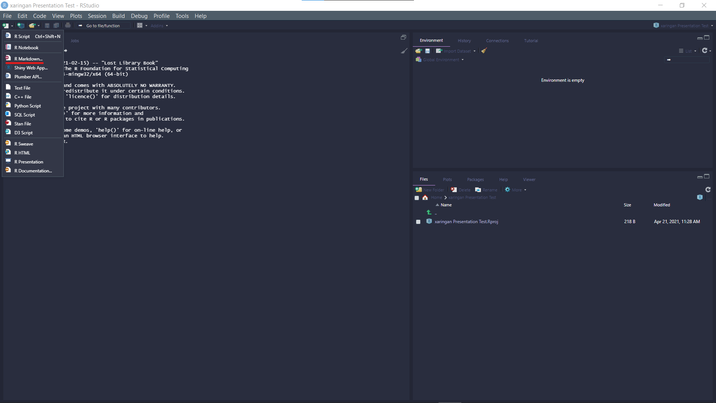The width and height of the screenshot is (716, 403).
Task: Open the Addins dropdown
Action: click(x=159, y=26)
